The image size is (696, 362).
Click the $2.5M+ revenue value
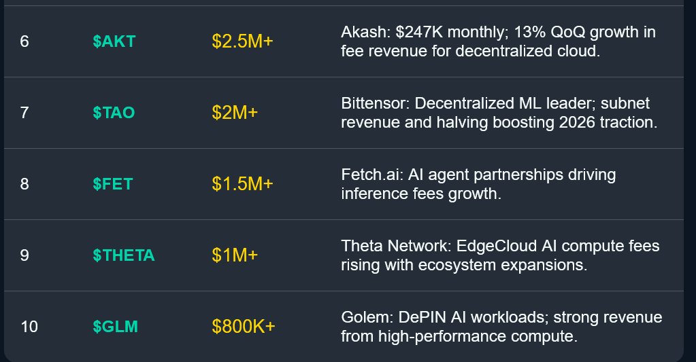[242, 41]
